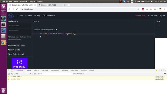Toggle DevTools inspect element tool
Screen dimensions: 167x94
pos(9,70)
